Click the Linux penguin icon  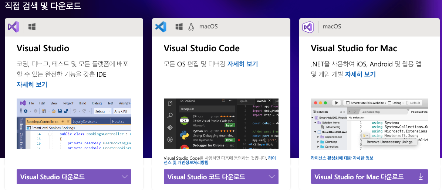[191, 27]
